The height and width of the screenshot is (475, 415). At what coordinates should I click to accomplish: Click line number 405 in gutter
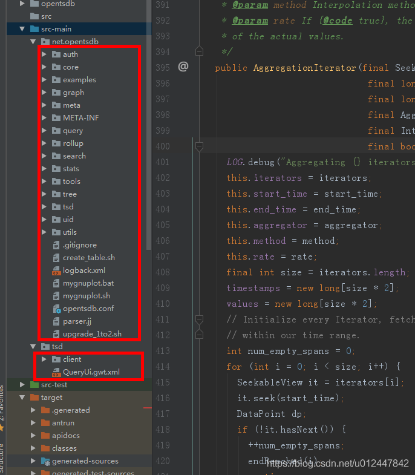[x=163, y=225]
